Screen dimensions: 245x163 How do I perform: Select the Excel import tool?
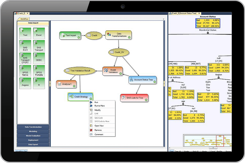click(x=39, y=33)
